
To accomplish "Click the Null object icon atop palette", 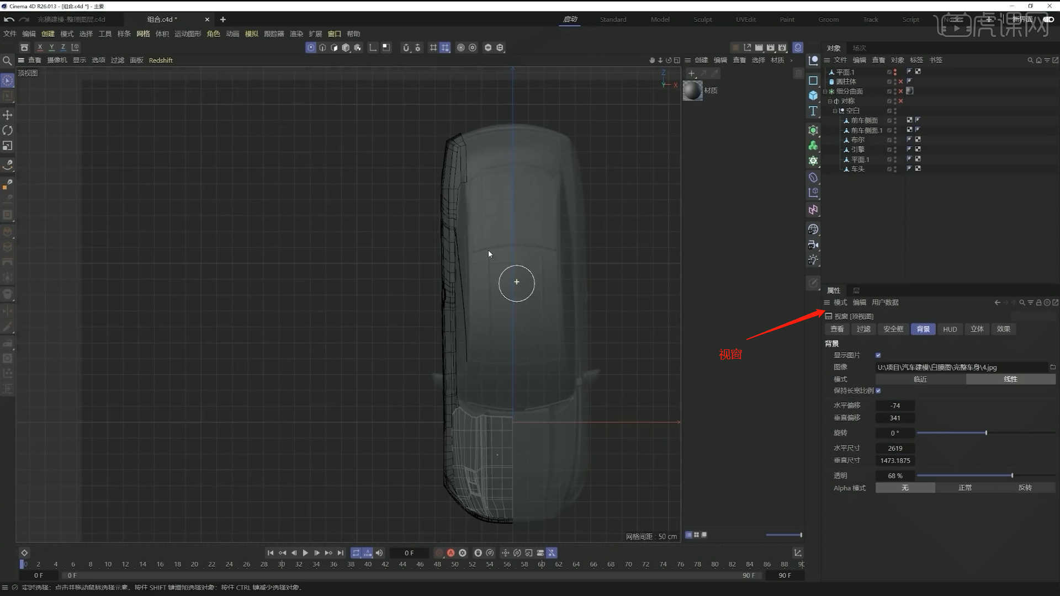I will click(x=813, y=61).
